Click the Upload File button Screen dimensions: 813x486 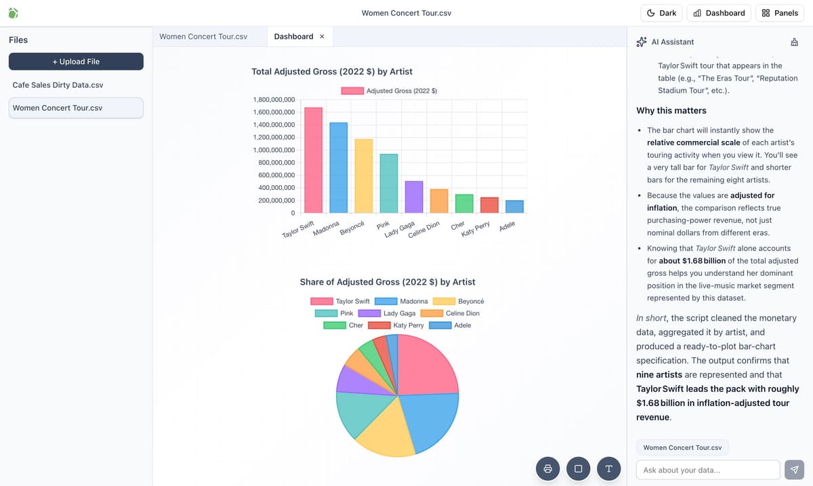(76, 62)
